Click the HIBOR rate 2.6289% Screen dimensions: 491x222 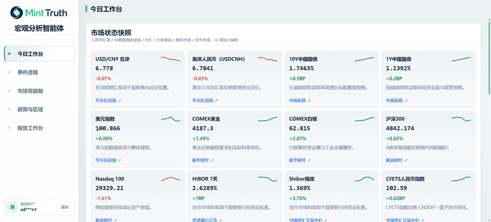(205, 188)
